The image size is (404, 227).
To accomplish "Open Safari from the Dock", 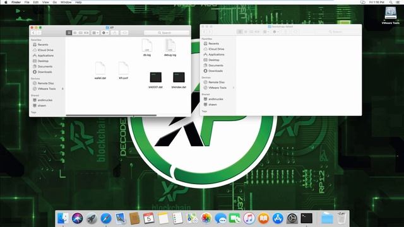I will point(106,218).
